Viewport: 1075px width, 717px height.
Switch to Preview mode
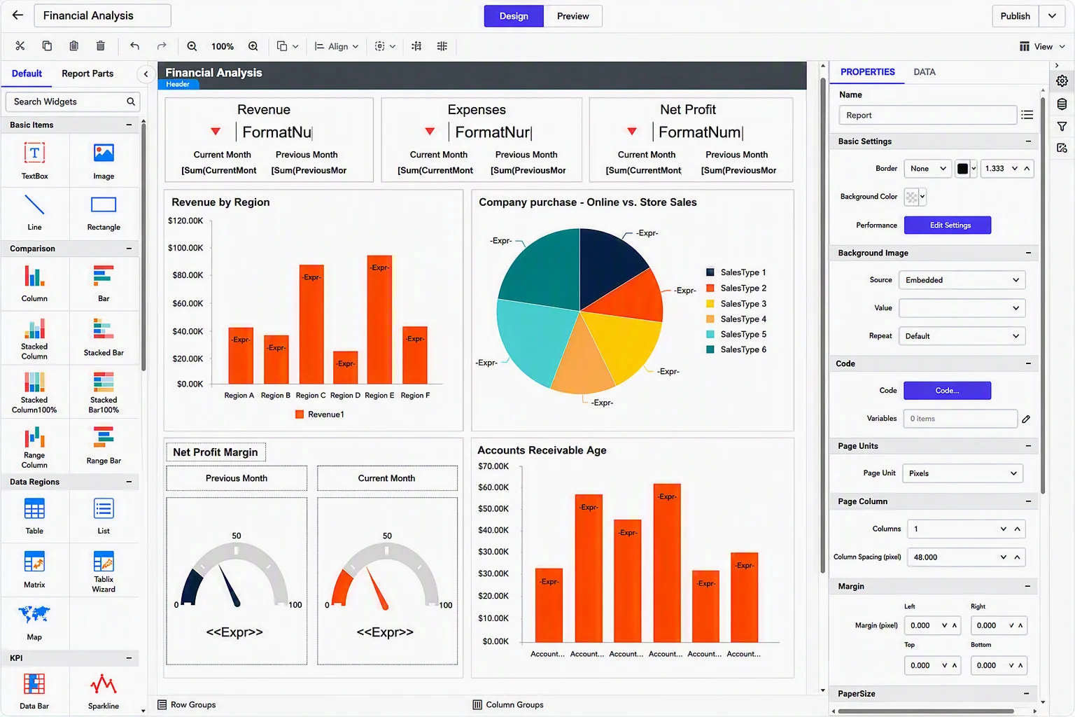(572, 16)
